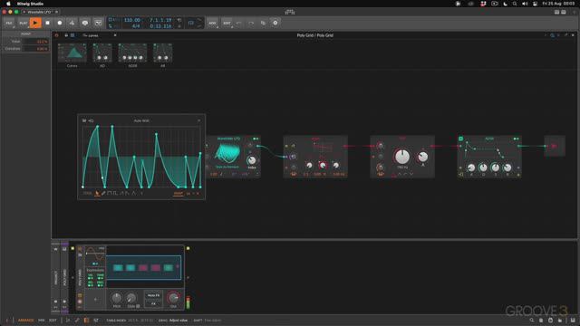Toggle automation write icon in transport
The height and width of the screenshot is (326, 580).
[72, 23]
